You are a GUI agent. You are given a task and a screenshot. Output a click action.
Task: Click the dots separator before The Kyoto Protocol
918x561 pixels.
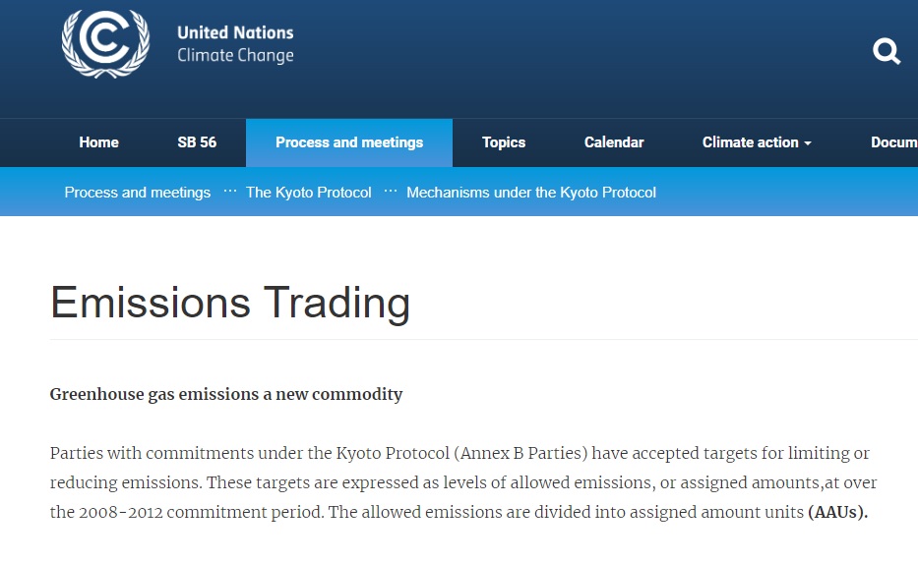point(230,192)
